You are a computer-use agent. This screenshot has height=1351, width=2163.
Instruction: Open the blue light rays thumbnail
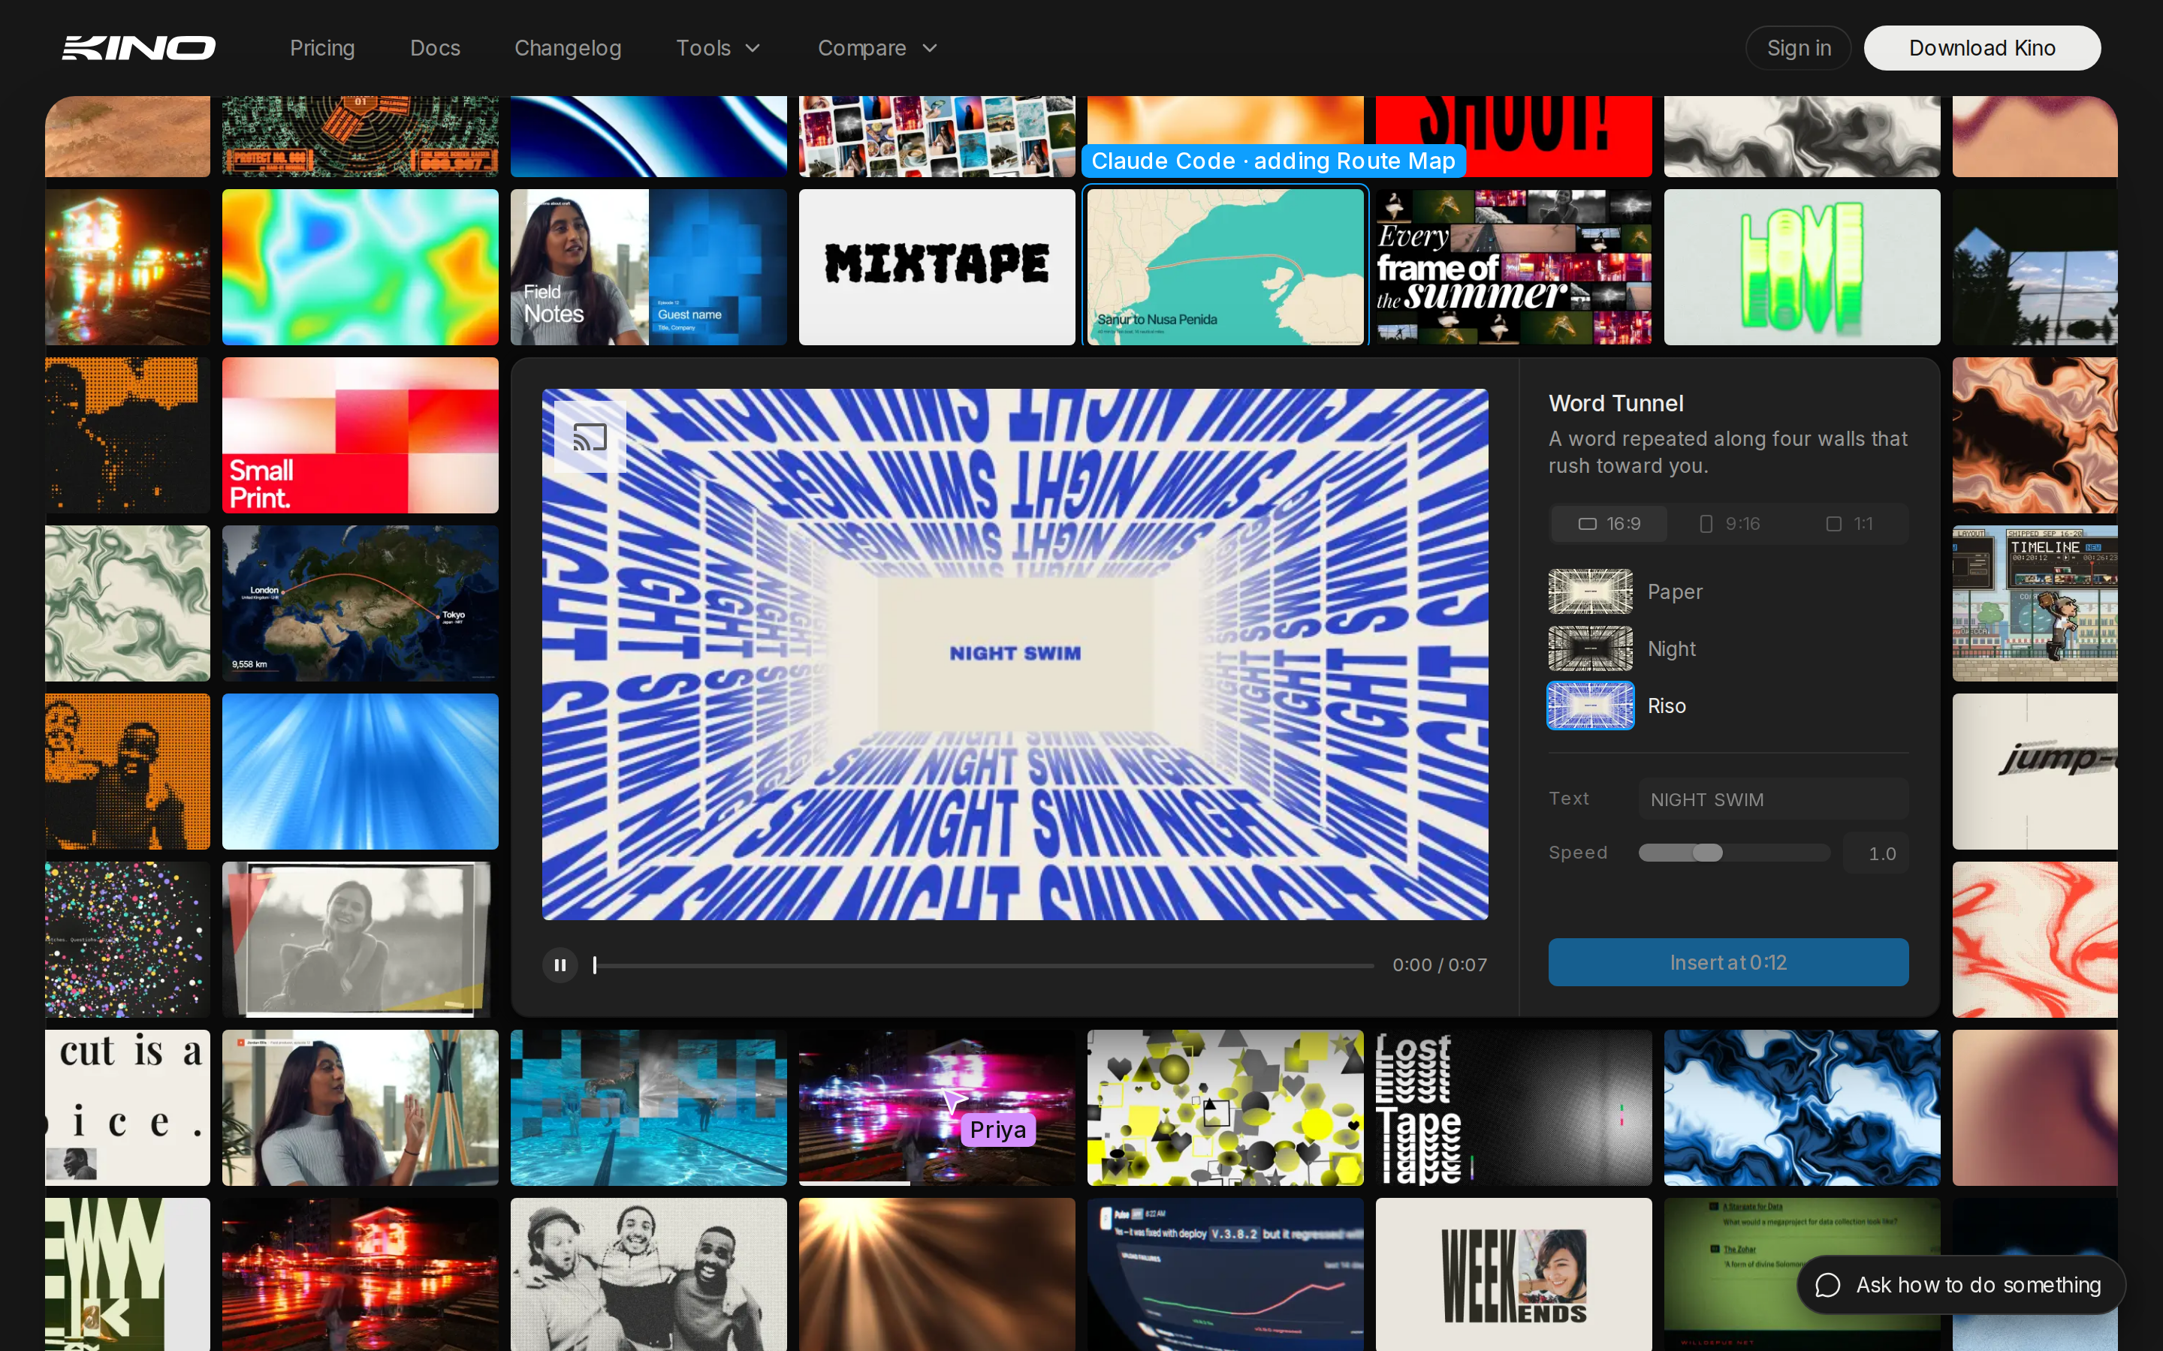click(x=360, y=771)
